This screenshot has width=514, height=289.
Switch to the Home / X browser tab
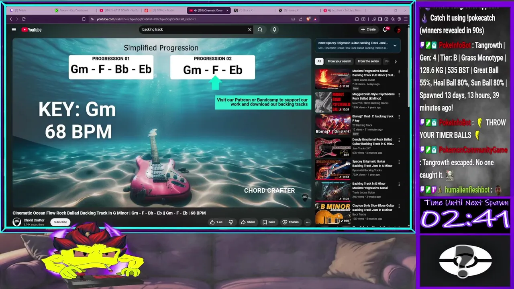(298, 10)
